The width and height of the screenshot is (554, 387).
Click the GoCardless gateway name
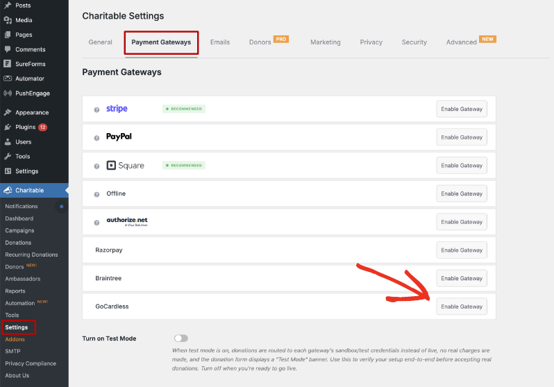[x=112, y=307]
